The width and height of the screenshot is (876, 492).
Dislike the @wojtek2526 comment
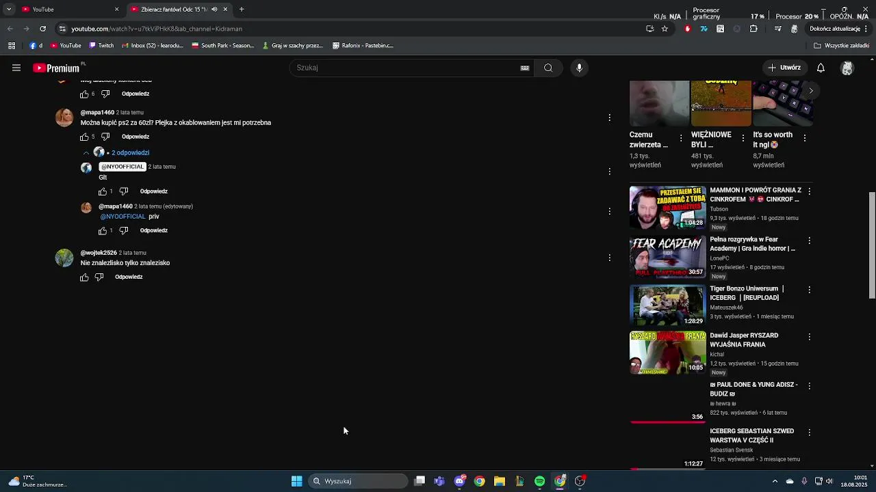(99, 277)
